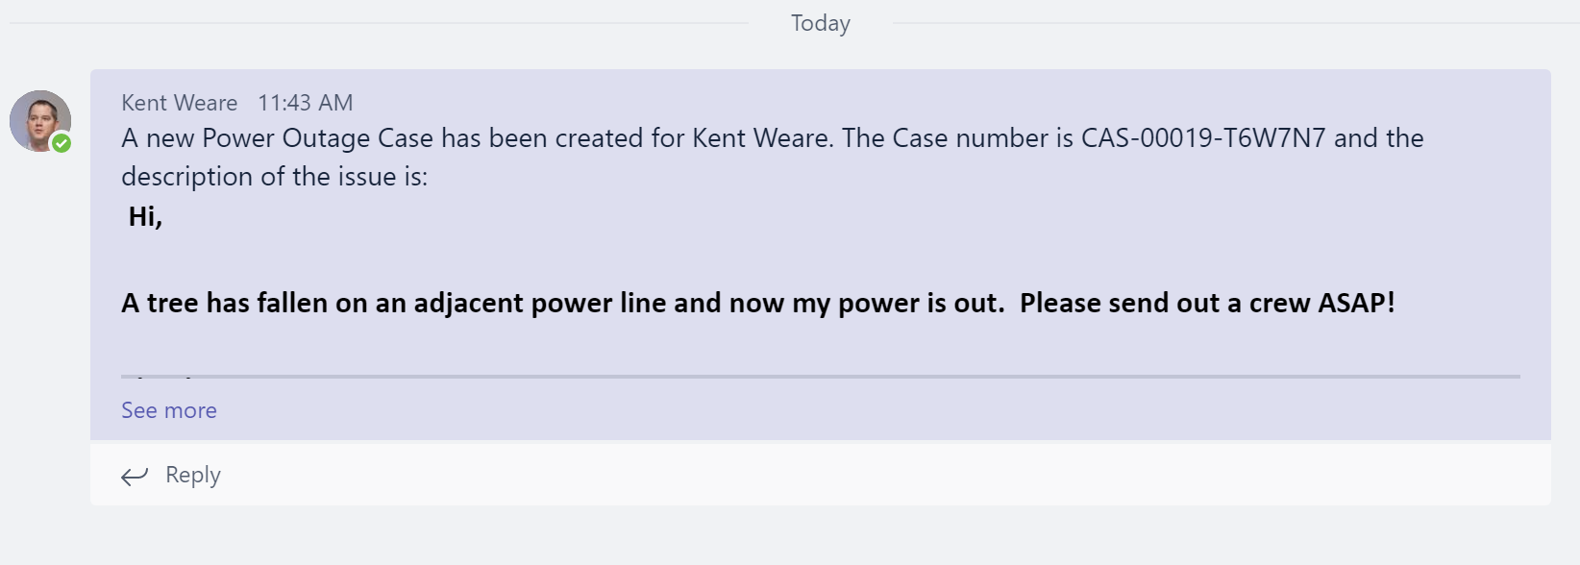
Task: Click the horizontal divider above See more
Action: (x=821, y=377)
